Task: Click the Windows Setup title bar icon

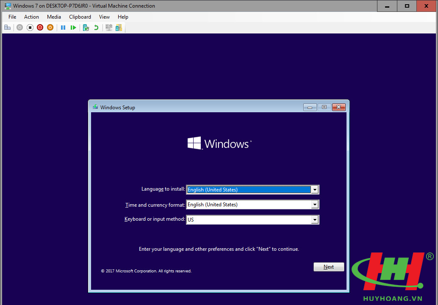Action: click(x=95, y=107)
